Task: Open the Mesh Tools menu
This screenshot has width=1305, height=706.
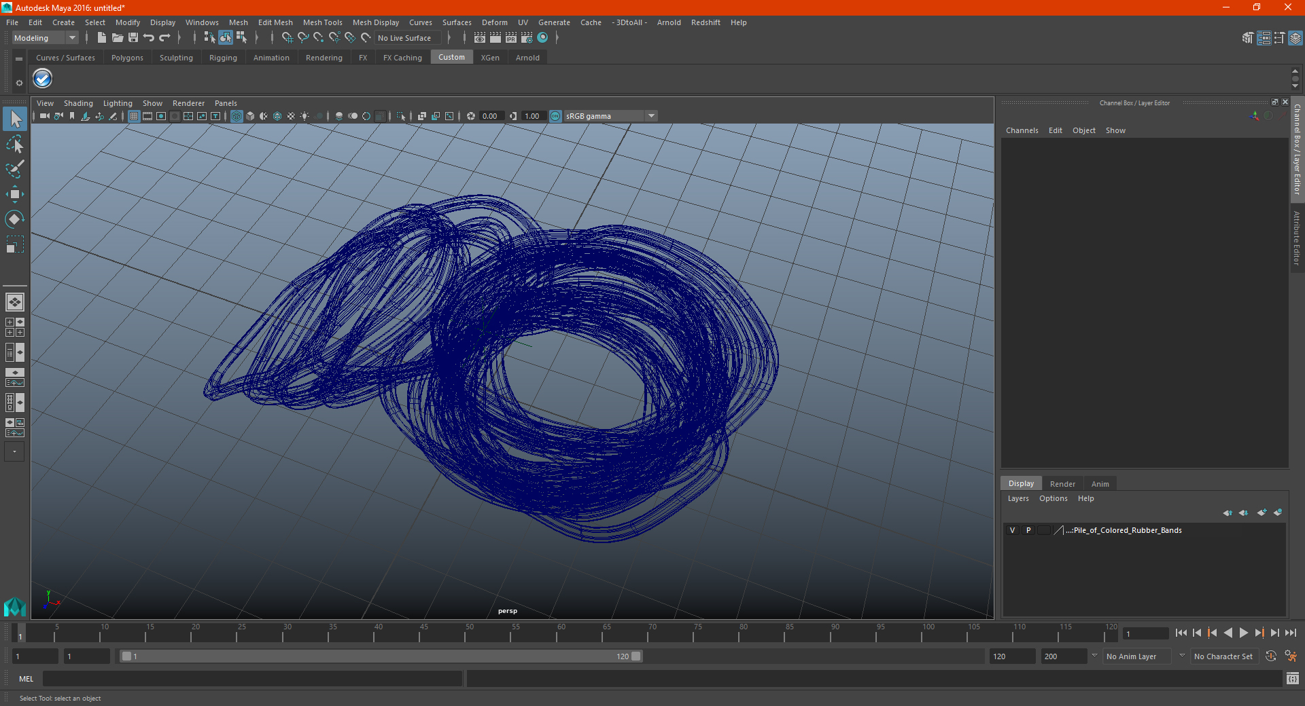Action: coord(323,22)
